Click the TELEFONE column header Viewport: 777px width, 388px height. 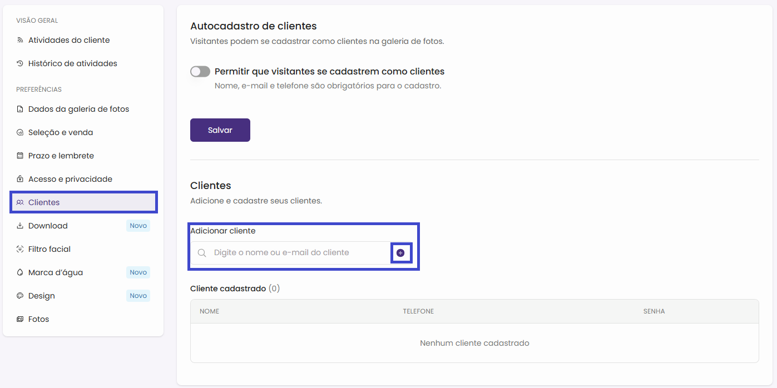pos(418,311)
